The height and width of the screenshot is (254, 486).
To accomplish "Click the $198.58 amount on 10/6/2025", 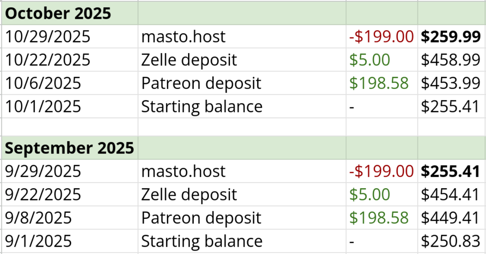I will (379, 83).
